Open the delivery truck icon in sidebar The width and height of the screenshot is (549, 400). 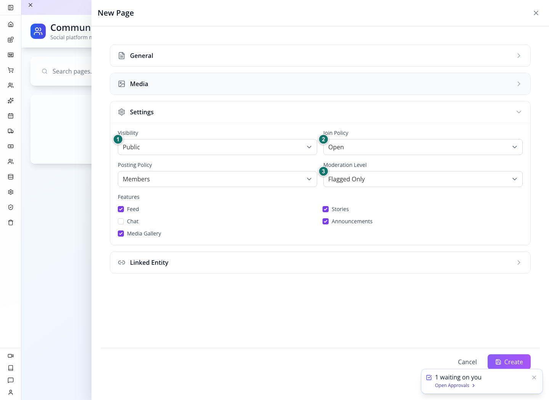coord(11,131)
